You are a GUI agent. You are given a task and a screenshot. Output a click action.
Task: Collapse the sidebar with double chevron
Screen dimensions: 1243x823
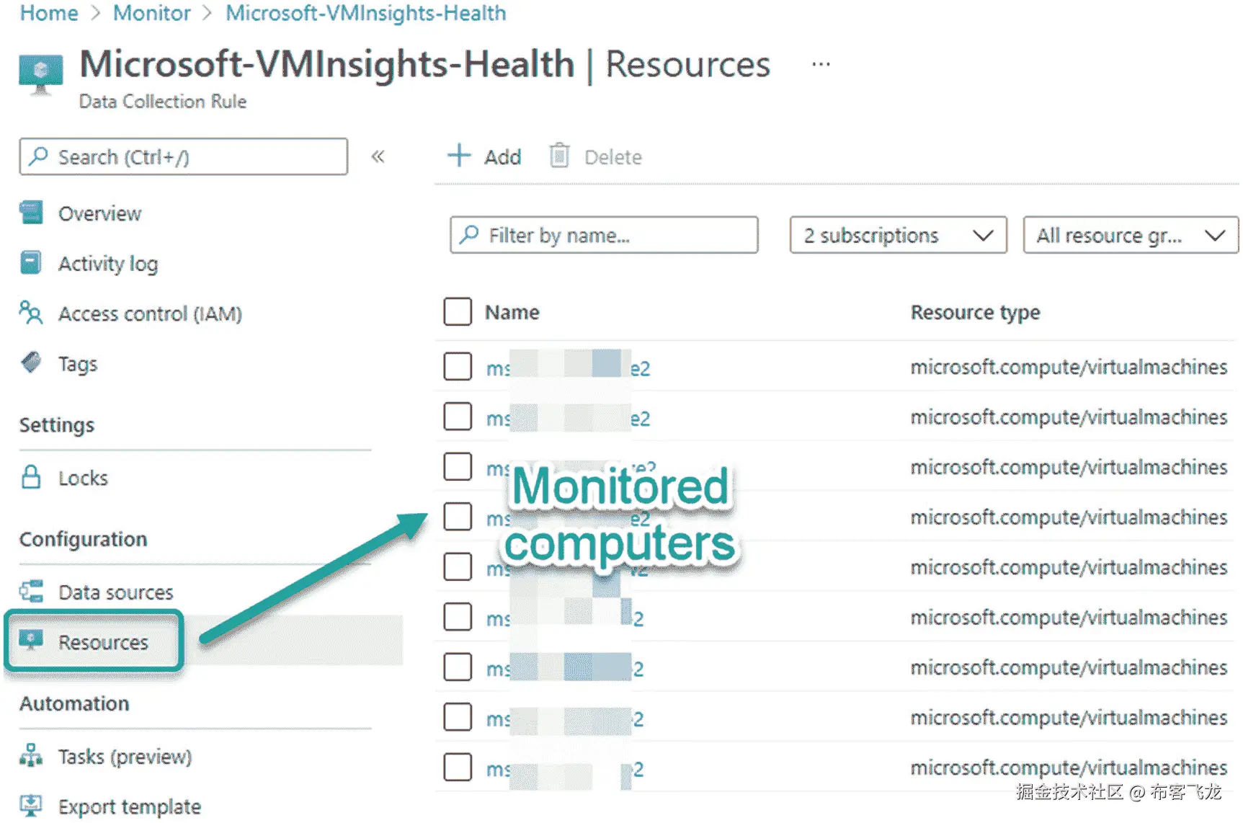pos(378,156)
